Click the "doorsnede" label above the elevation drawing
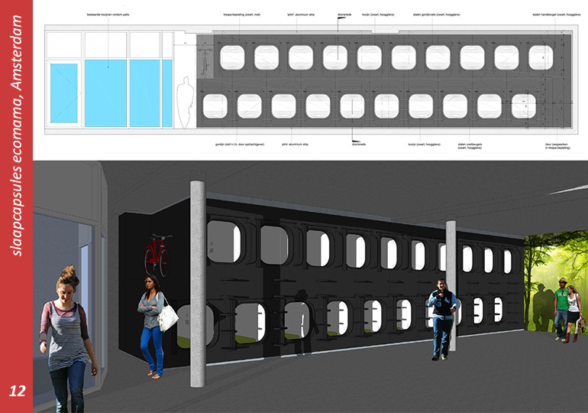 [344, 15]
